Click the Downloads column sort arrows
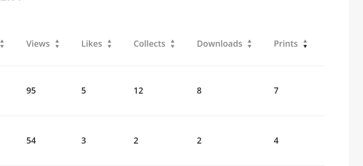 pyautogui.click(x=249, y=44)
